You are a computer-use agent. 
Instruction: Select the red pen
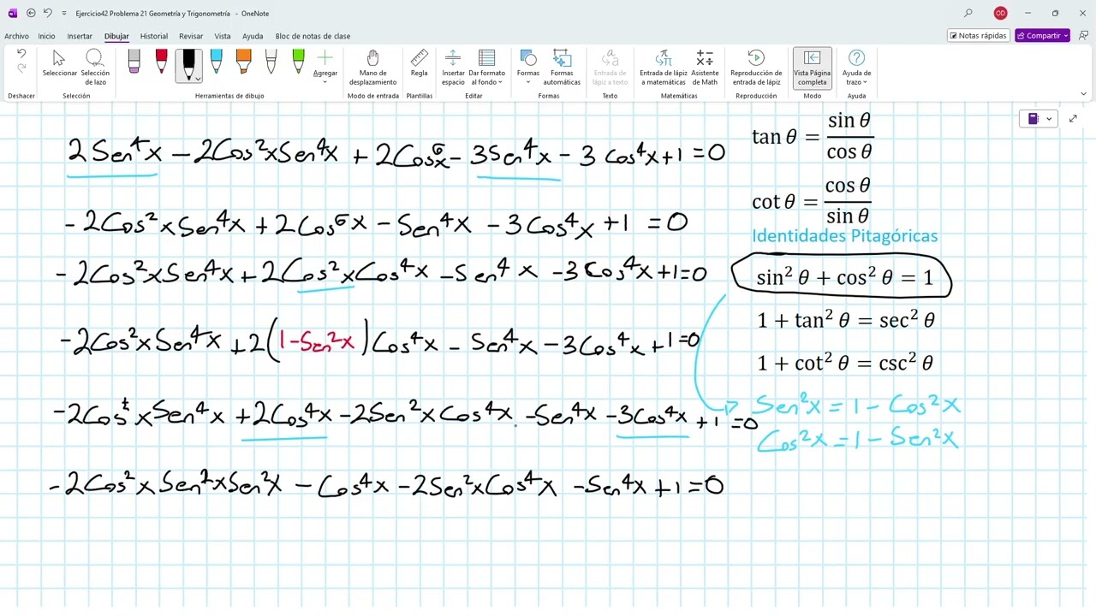coord(161,62)
